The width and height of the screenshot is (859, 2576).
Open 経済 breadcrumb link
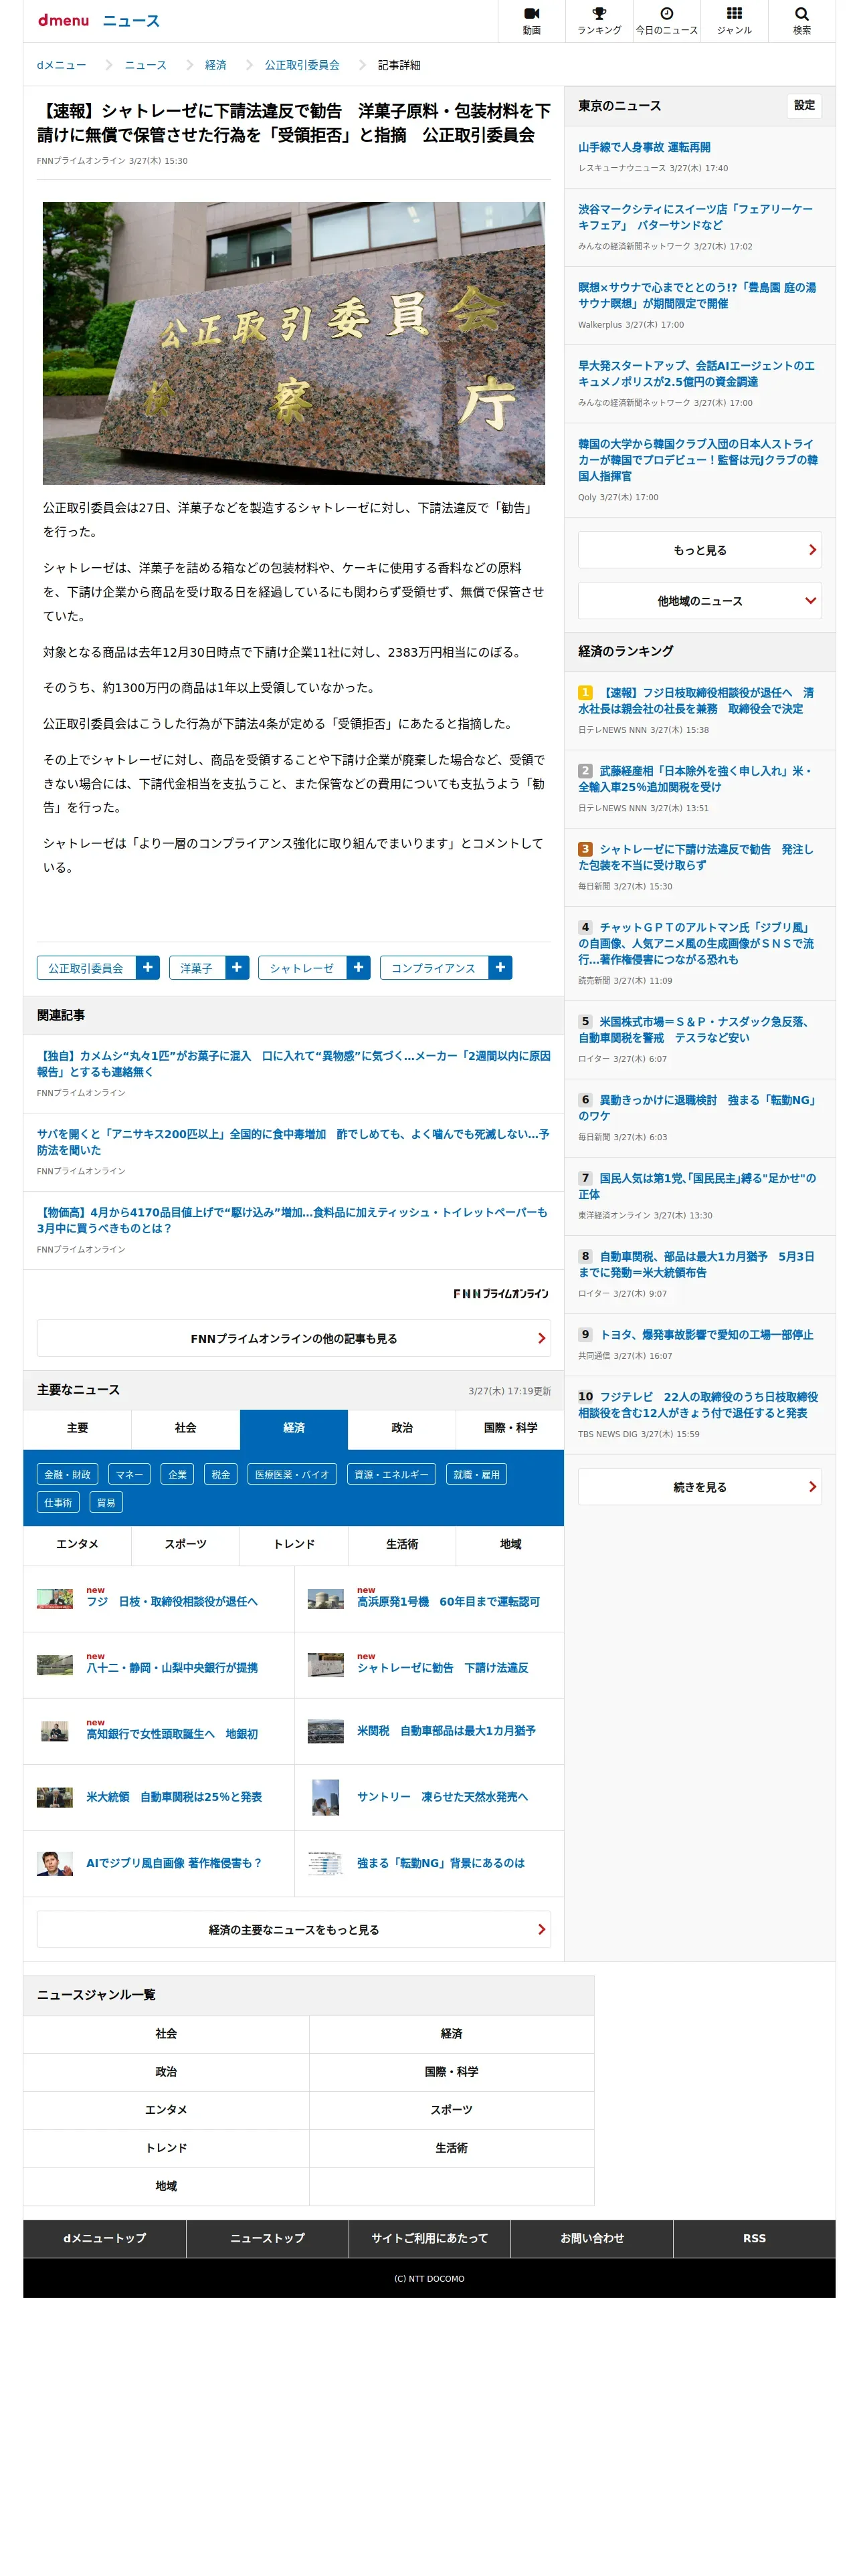point(215,65)
